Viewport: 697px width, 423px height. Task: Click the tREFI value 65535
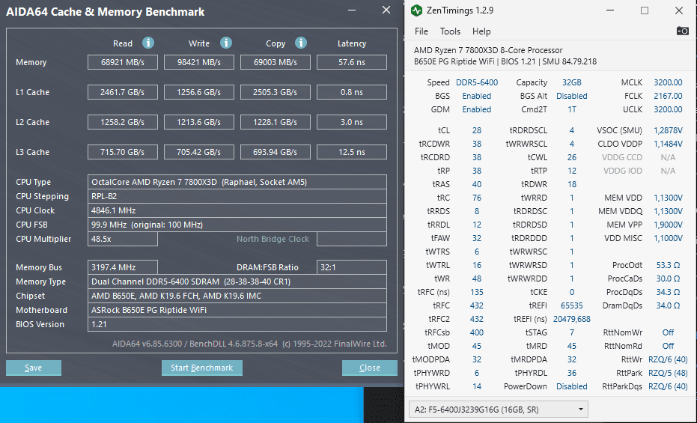[572, 305]
